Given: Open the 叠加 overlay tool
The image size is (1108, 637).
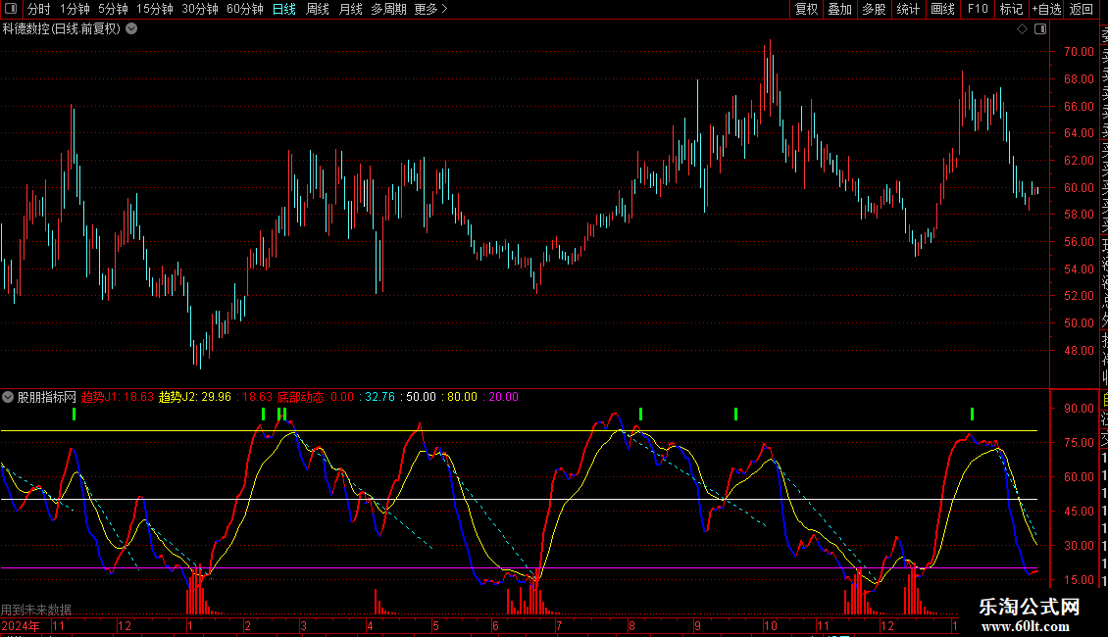Looking at the screenshot, I should [839, 9].
